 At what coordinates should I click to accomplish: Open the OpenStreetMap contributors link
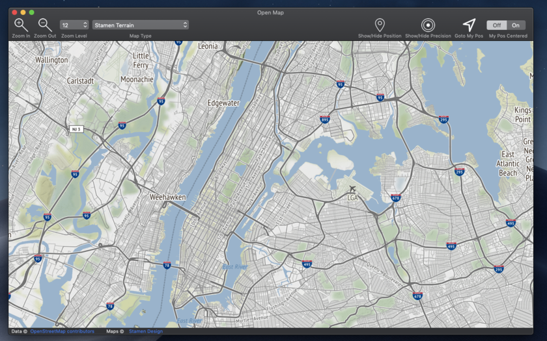(x=62, y=331)
